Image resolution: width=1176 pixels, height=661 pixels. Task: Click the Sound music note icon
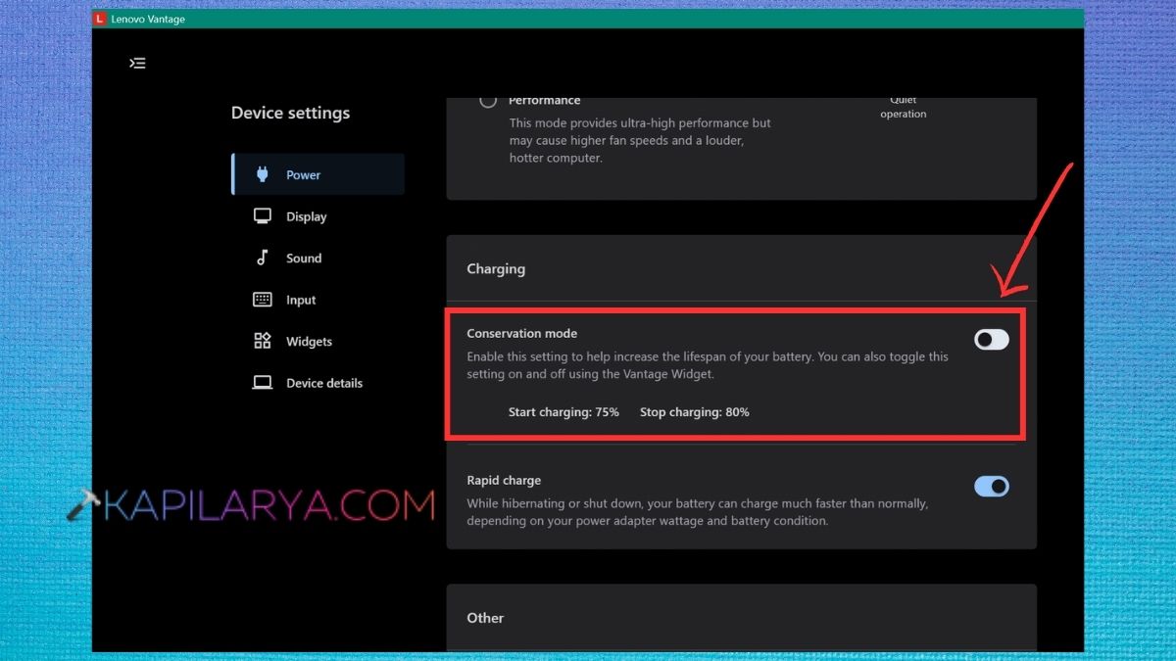pos(263,258)
